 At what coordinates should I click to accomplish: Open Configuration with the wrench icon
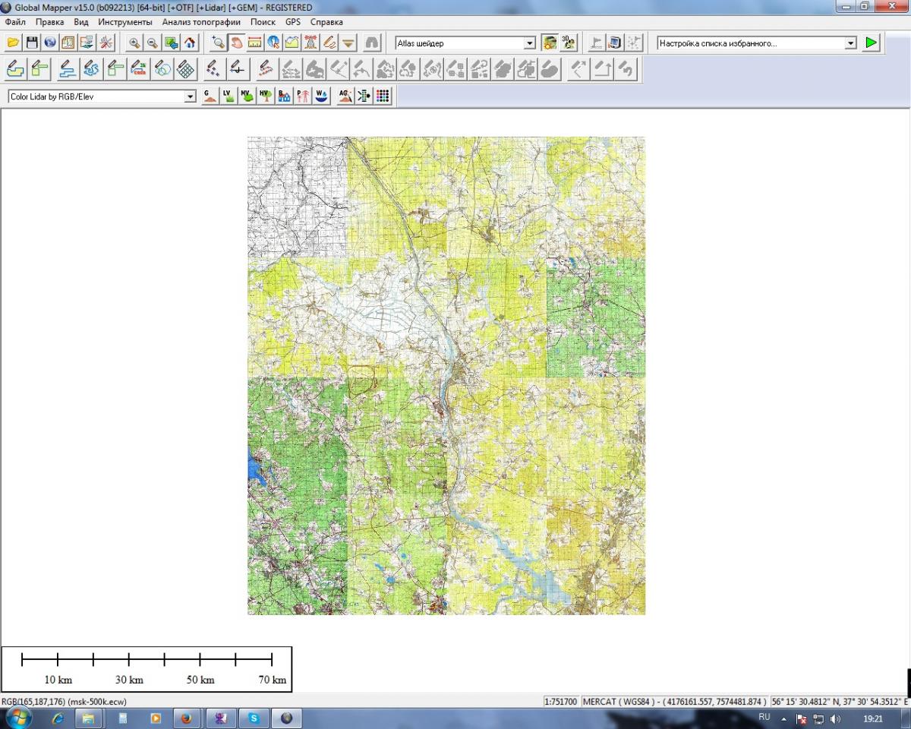point(106,43)
